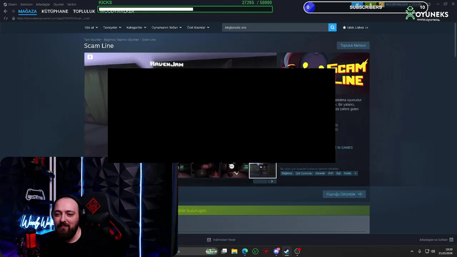Click the star icon of İstek Listesi

344,27
